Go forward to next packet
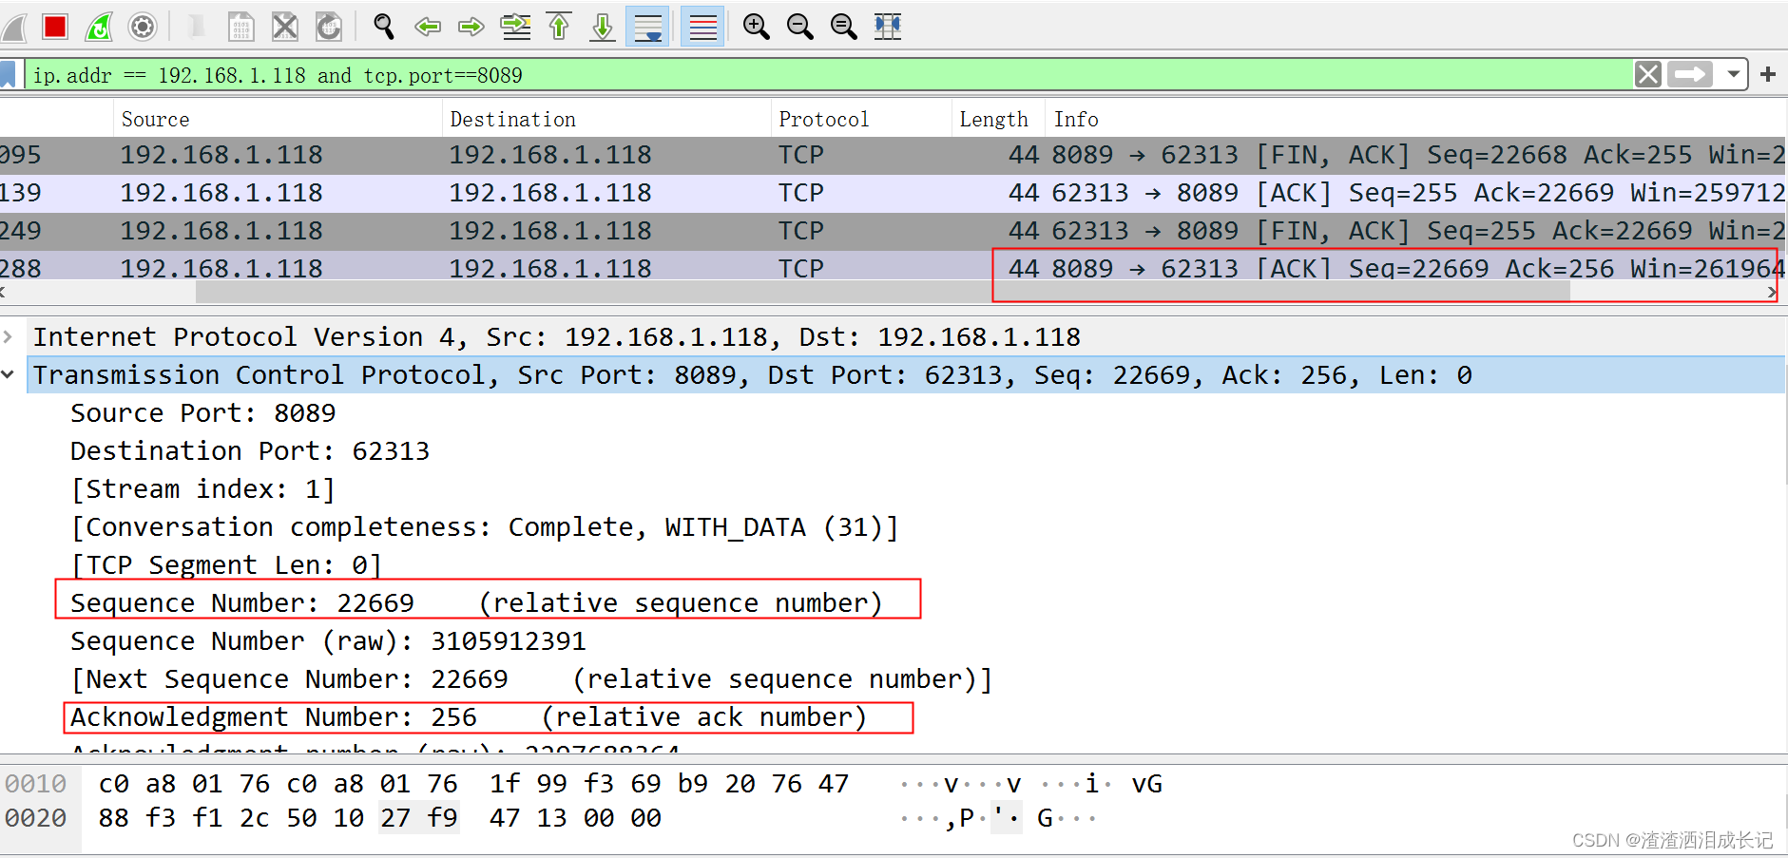The height and width of the screenshot is (858, 1788). click(471, 27)
